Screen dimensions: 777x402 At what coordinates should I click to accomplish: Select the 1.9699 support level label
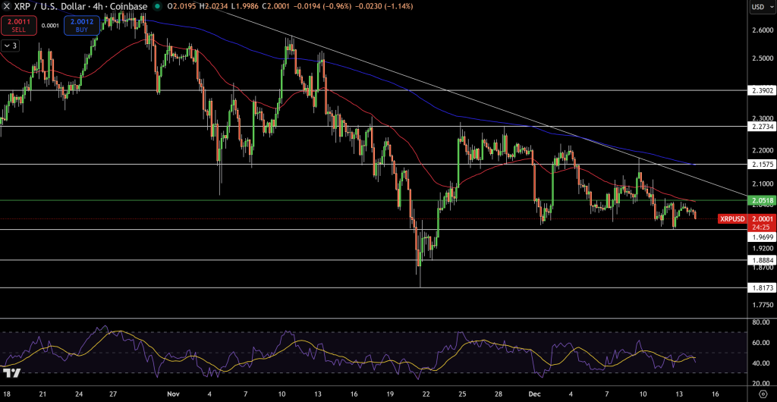(762, 236)
